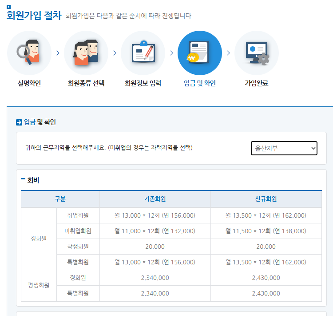
Task: Click the 기존회원 column header
Action: click(x=155, y=199)
